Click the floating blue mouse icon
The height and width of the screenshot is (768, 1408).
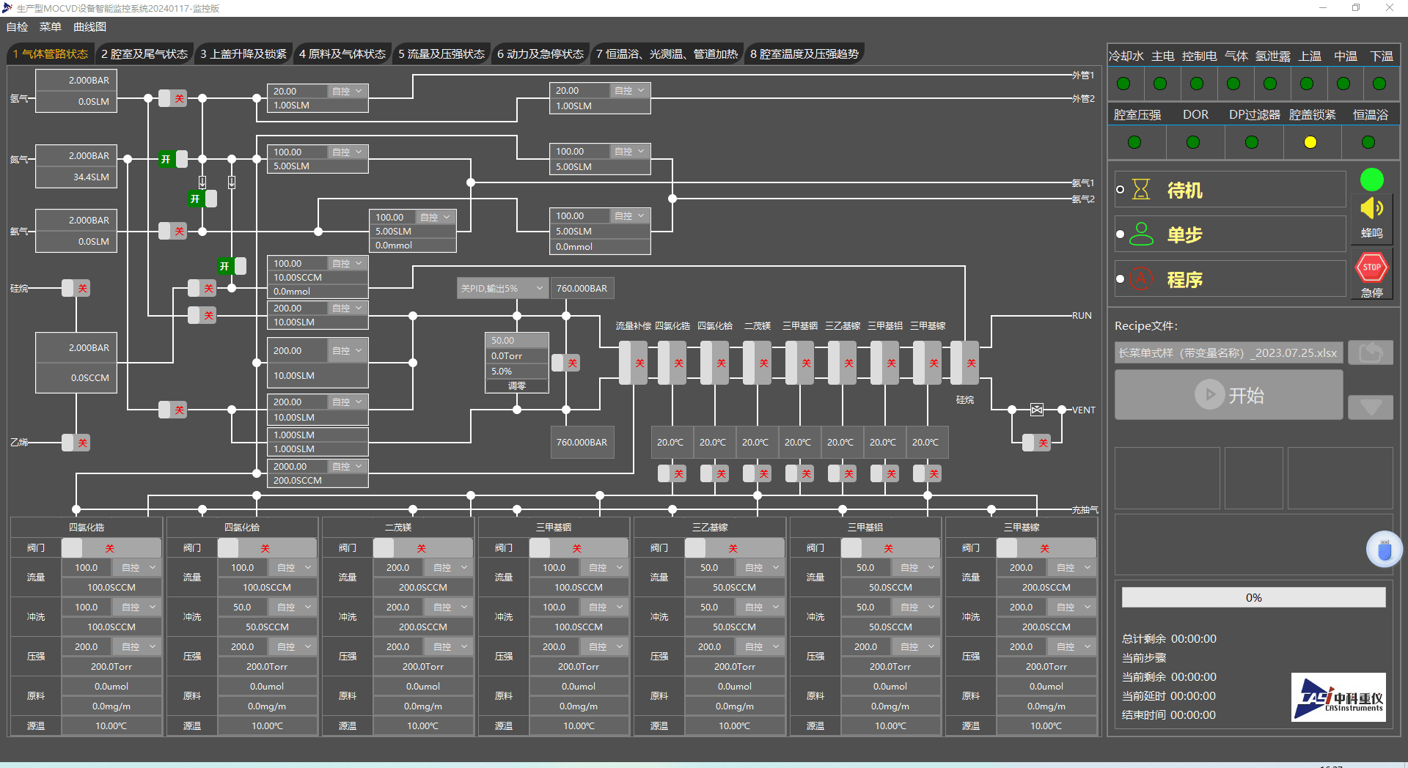pos(1384,550)
